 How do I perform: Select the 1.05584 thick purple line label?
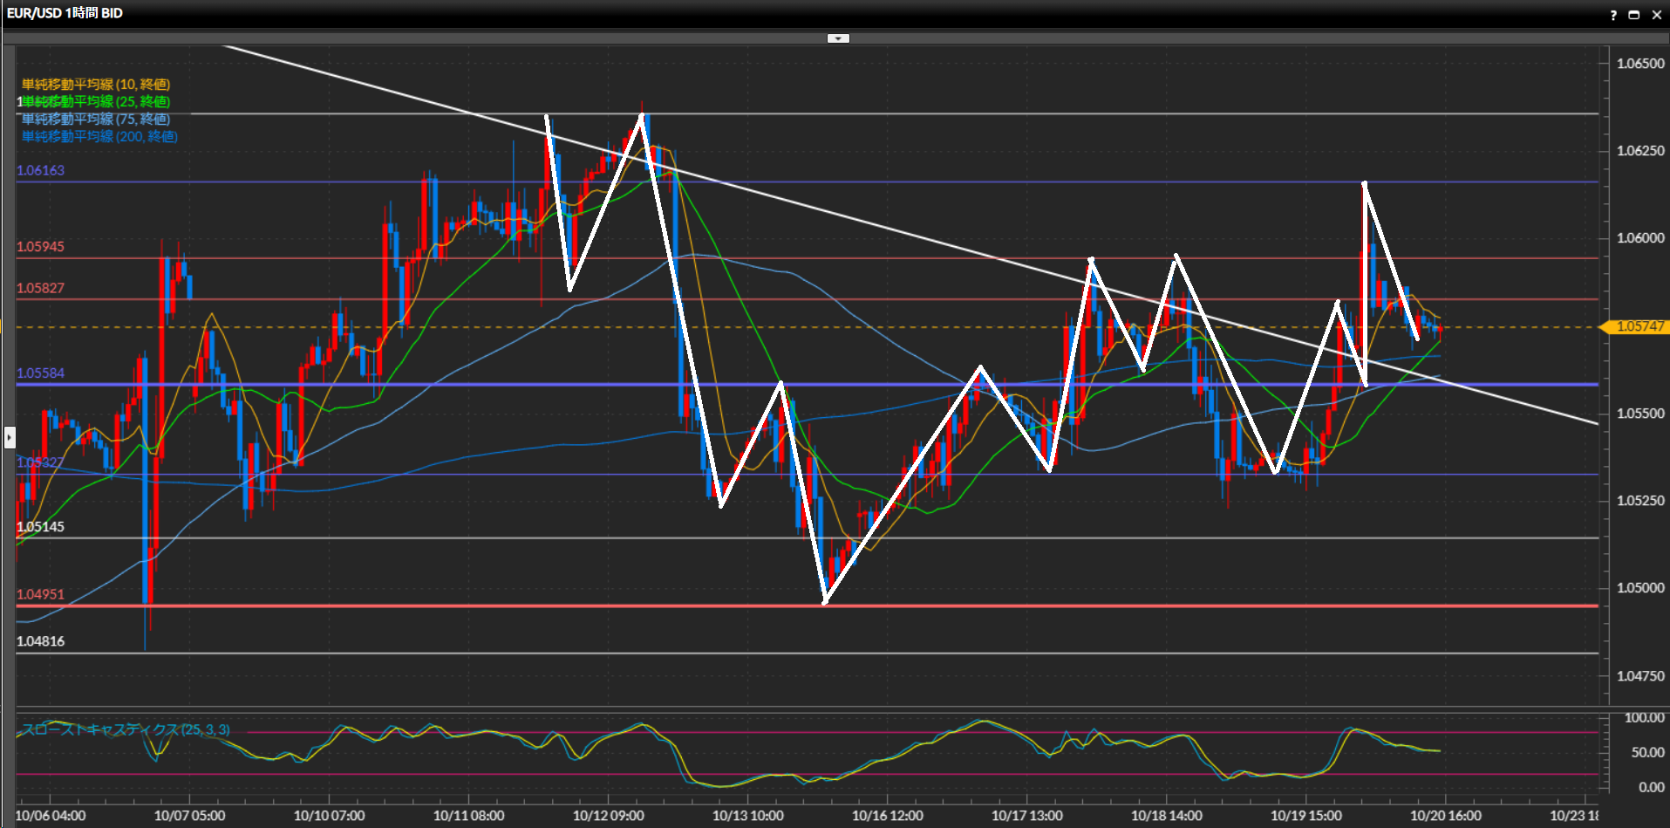click(x=41, y=373)
